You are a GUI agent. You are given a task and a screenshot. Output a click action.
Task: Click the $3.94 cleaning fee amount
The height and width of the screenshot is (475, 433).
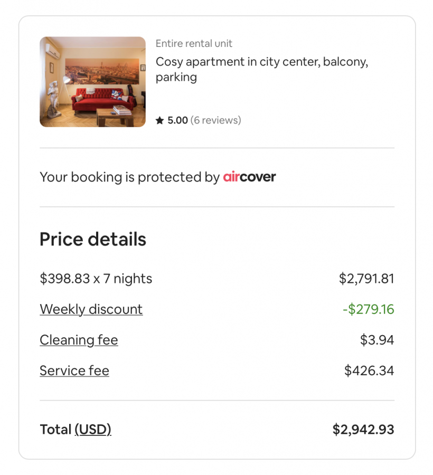coord(377,340)
